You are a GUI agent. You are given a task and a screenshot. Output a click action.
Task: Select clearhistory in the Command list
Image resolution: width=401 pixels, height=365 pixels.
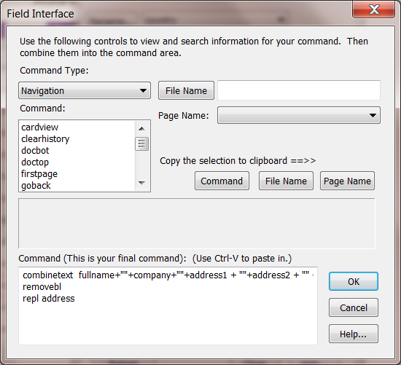(45, 139)
